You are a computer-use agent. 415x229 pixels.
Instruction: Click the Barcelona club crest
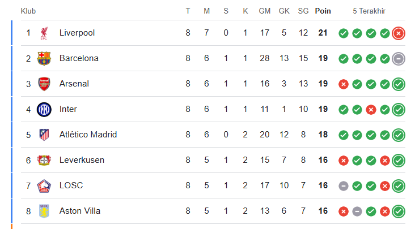[x=44, y=58]
